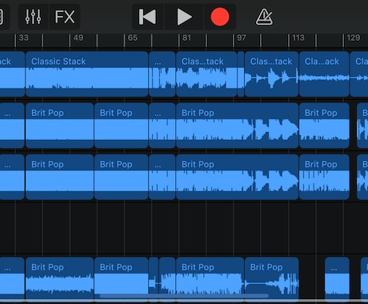Select second track's long Brit Pop region at bar 81

pyautogui.click(x=237, y=126)
